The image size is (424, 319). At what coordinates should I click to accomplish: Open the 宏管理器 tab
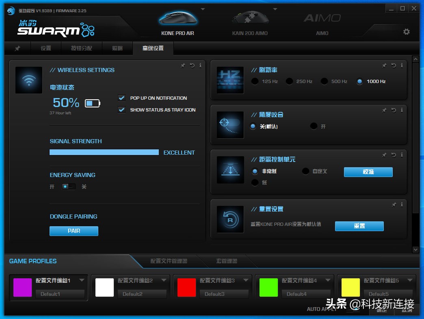227,261
